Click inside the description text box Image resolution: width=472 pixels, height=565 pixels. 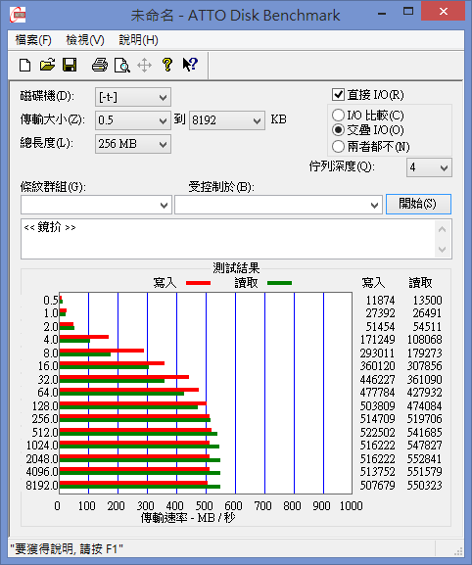228,239
